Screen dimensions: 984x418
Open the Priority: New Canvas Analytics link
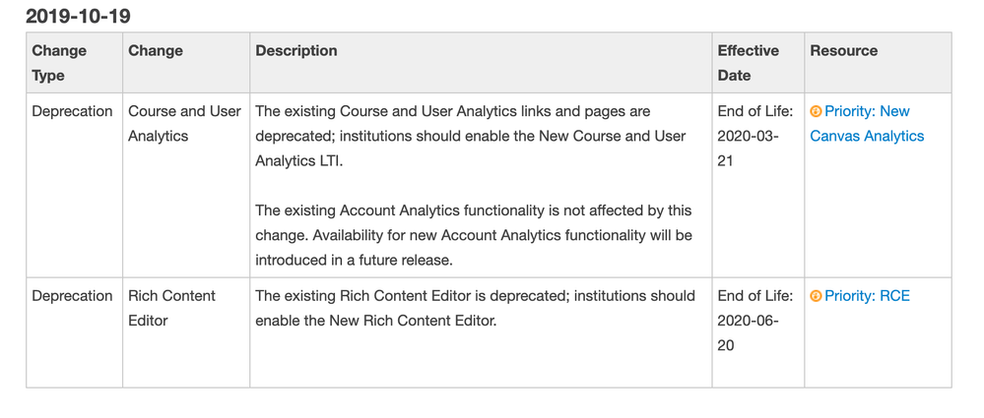tap(867, 112)
